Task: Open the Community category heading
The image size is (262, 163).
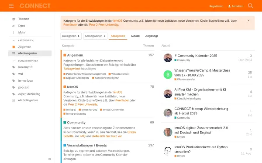Action: pyautogui.click(x=76, y=123)
